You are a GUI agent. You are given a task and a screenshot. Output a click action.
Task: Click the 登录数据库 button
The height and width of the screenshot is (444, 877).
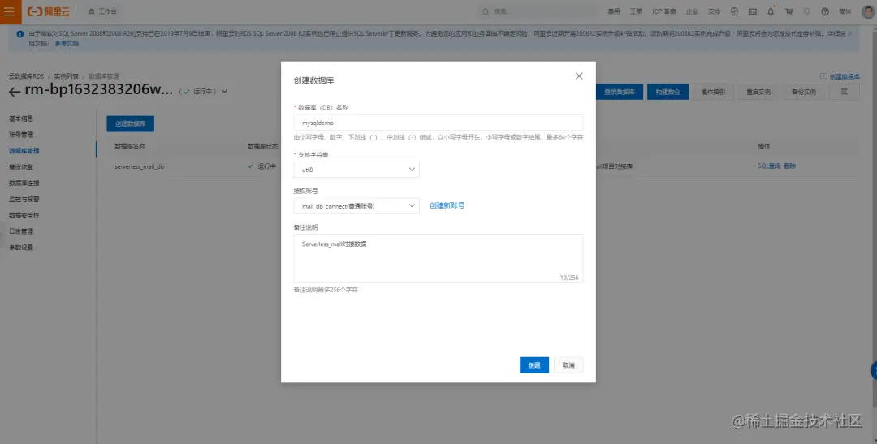[x=619, y=92]
